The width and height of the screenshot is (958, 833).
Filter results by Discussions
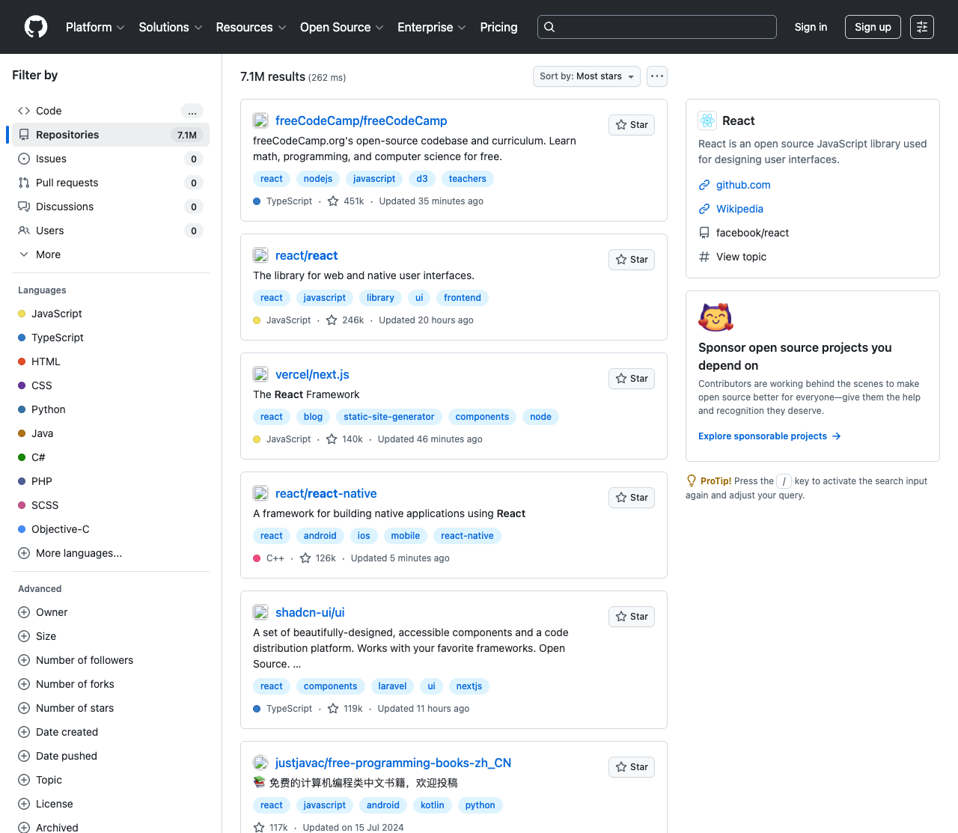pyautogui.click(x=111, y=207)
